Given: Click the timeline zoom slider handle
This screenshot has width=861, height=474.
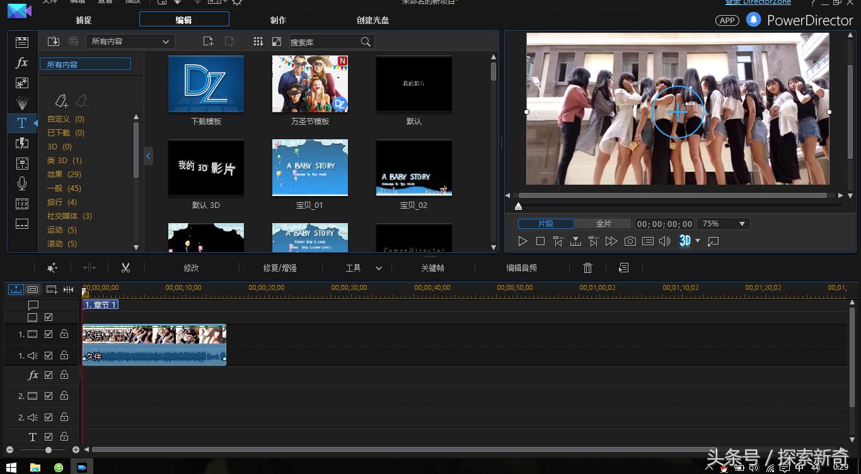Looking at the screenshot, I should click(x=49, y=450).
